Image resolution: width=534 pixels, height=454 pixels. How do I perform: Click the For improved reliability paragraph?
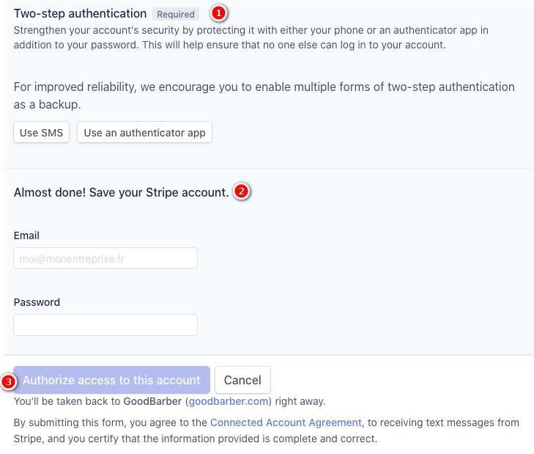pos(264,95)
